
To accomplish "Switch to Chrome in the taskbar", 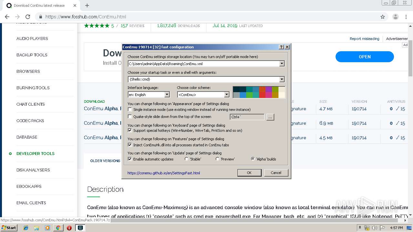I will pos(58,228).
